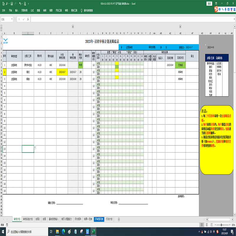Toggle Sogou punctuation mode icon
This screenshot has width=236, height=236.
click(223, 9)
